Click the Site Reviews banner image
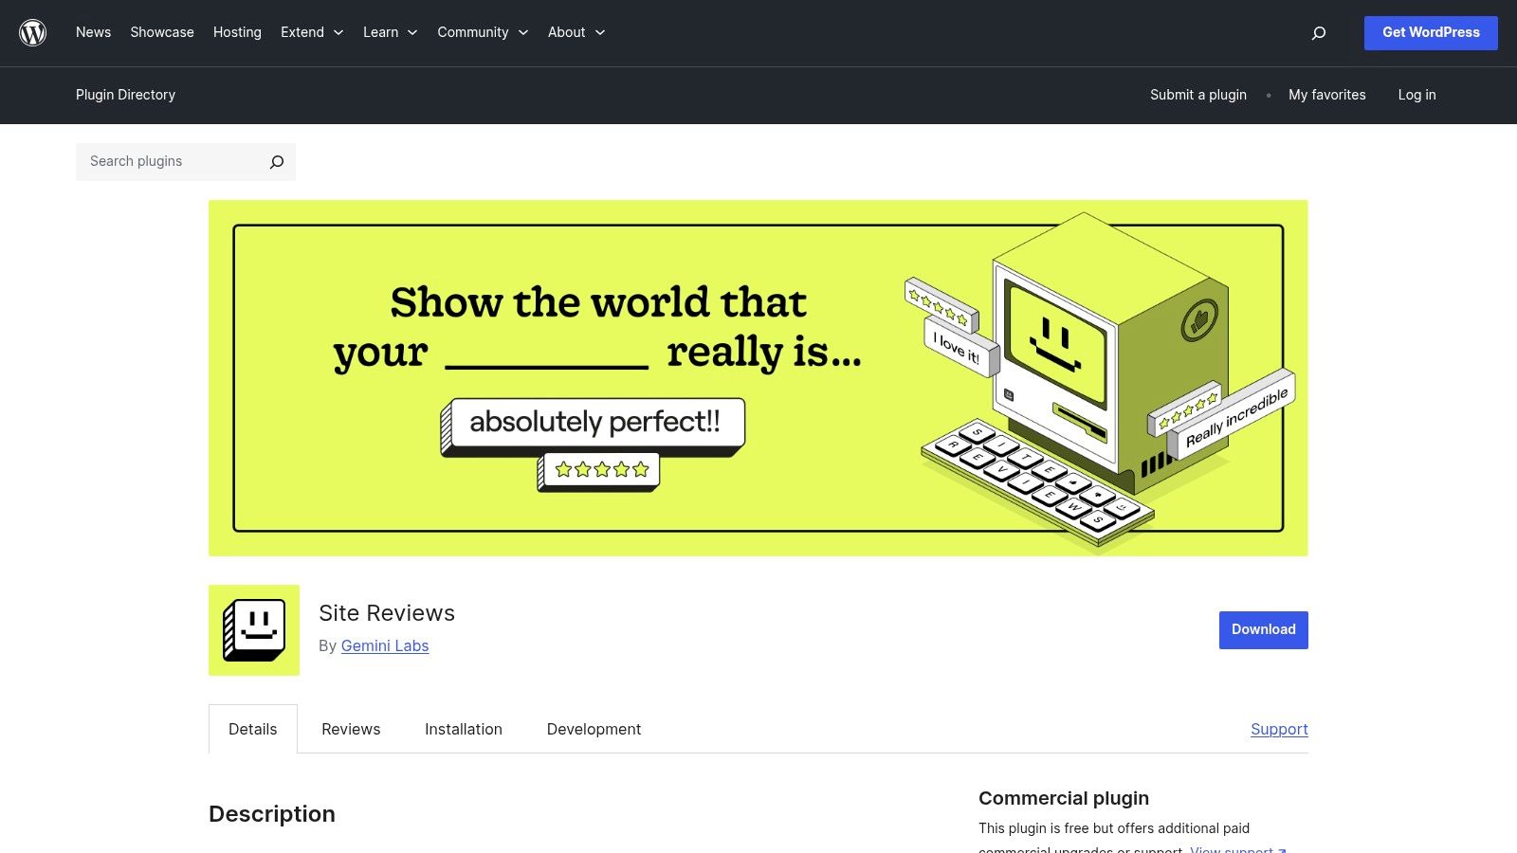The image size is (1517, 853). coord(758,378)
